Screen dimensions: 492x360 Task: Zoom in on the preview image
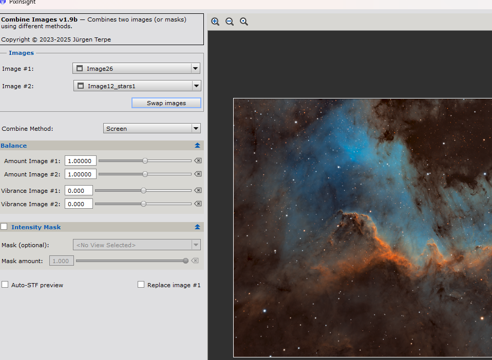tap(215, 22)
